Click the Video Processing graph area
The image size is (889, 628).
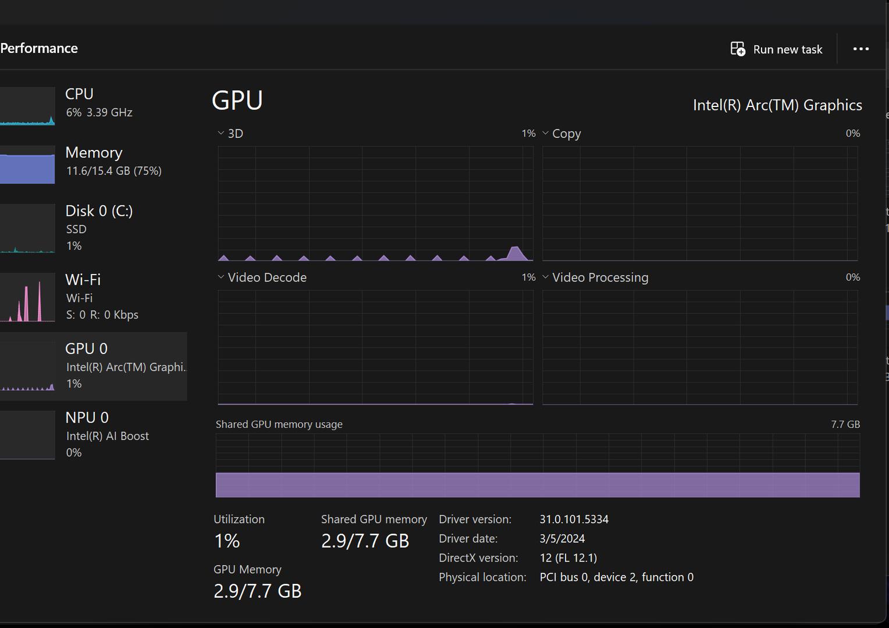700,347
